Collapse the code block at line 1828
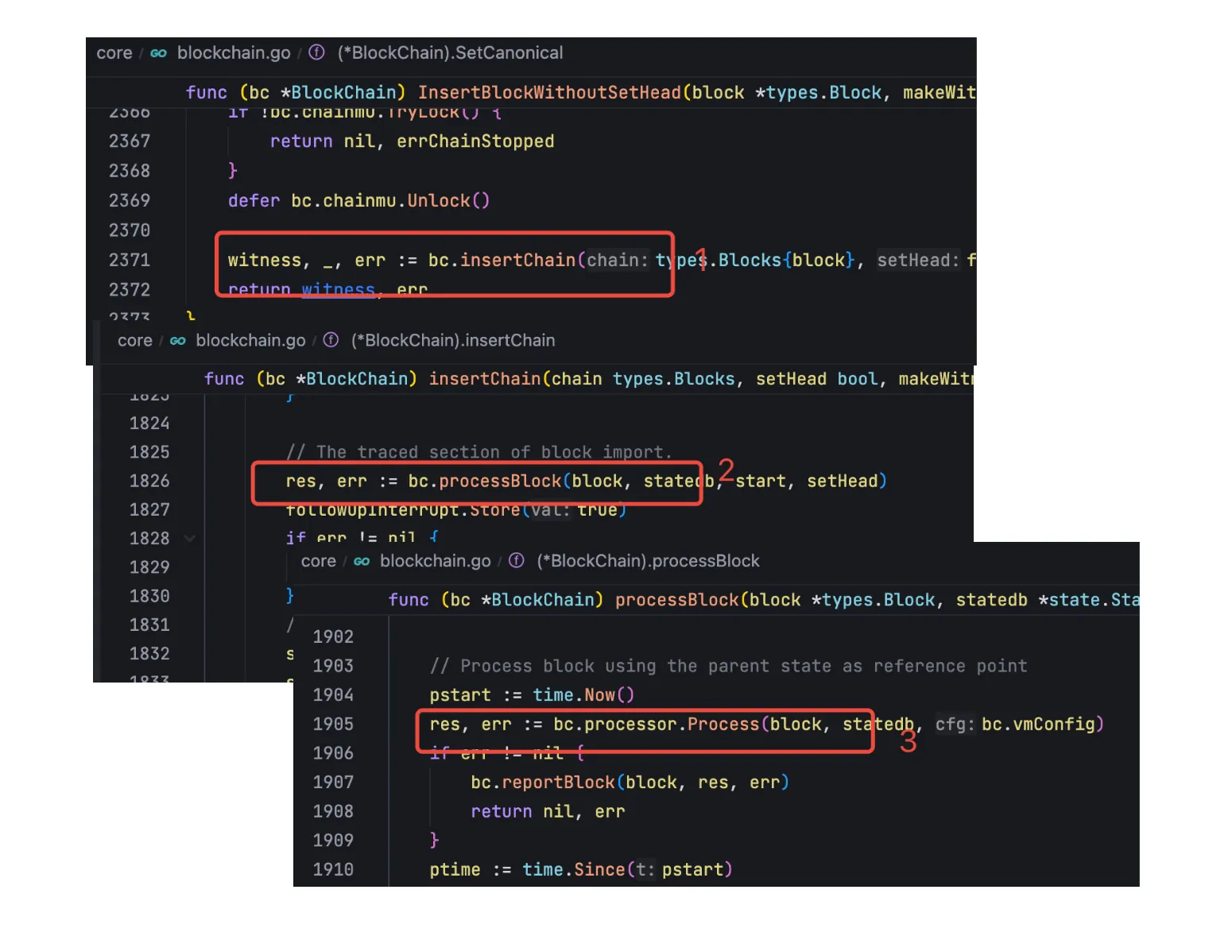This screenshot has width=1205, height=936. (x=190, y=539)
